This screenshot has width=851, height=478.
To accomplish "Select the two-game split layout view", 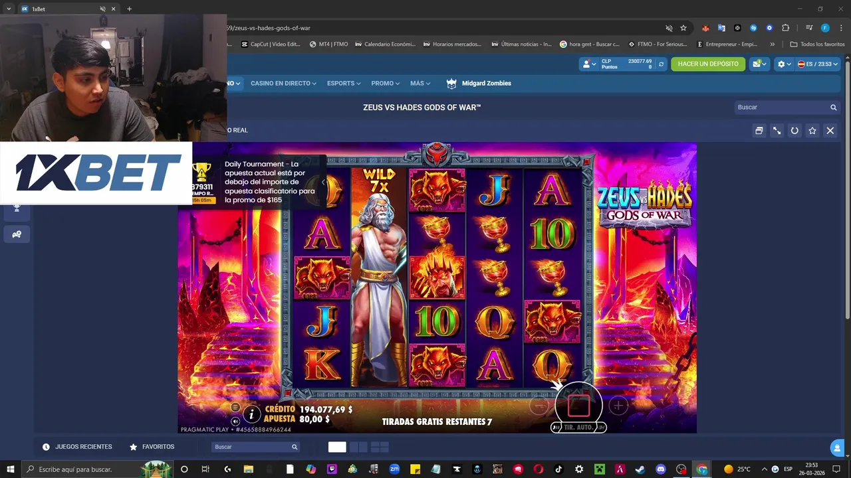I will [358, 447].
